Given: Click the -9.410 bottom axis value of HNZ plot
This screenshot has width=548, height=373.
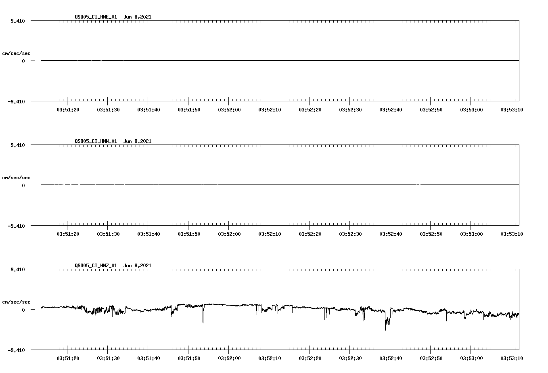Looking at the screenshot, I should click(16, 350).
